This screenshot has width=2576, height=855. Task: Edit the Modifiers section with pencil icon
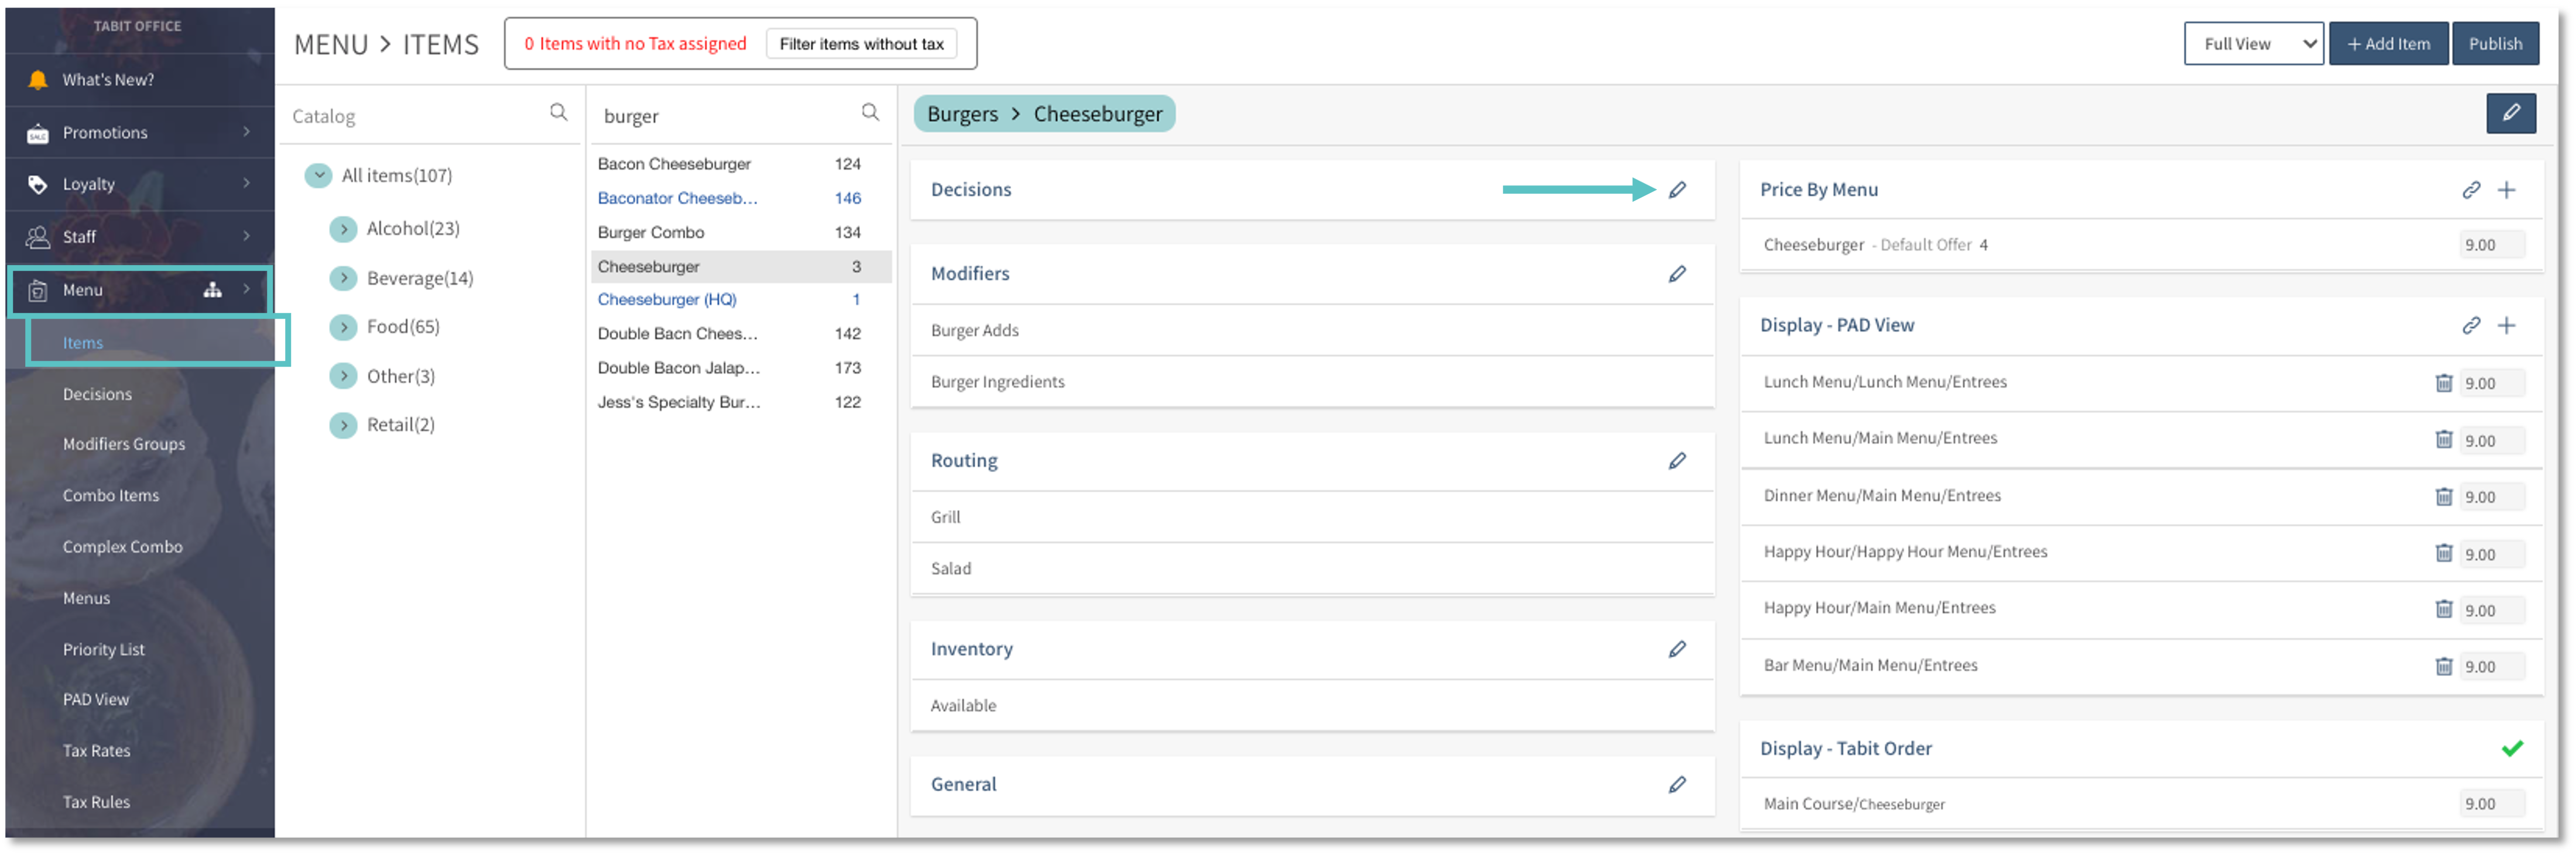[1677, 274]
